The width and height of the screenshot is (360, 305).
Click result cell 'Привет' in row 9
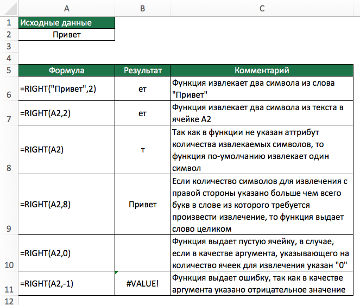point(143,204)
